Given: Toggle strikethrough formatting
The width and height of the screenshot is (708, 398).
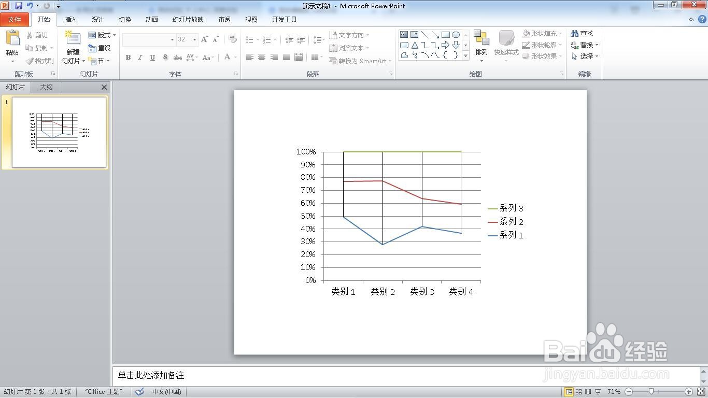Looking at the screenshot, I should point(177,58).
